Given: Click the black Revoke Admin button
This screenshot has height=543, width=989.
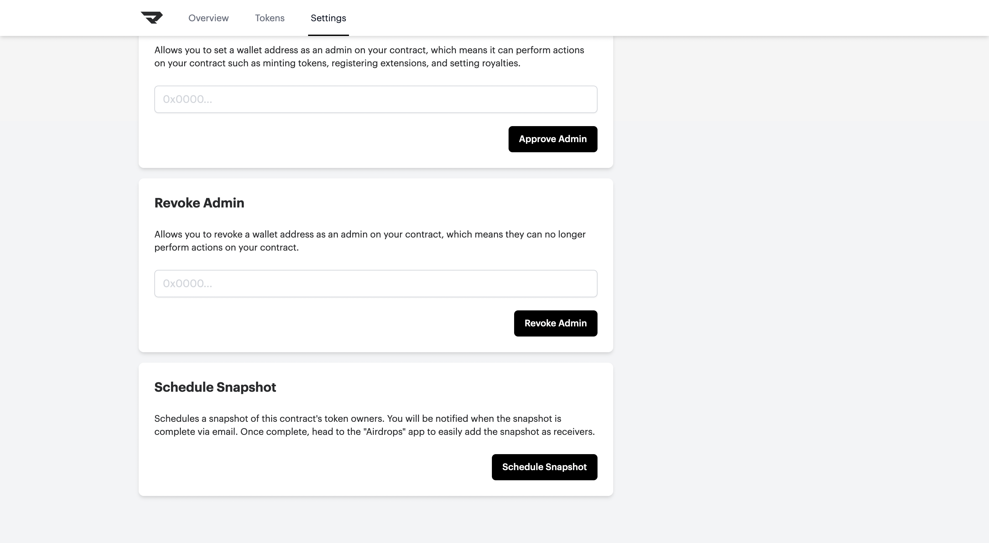Looking at the screenshot, I should pos(556,323).
